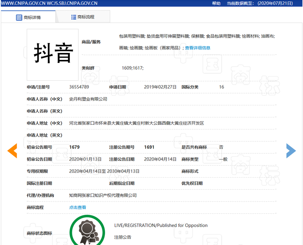Click the 商标详情 tab document icon
Image resolution: width=303 pixels, height=245 pixels.
[x=19, y=17]
